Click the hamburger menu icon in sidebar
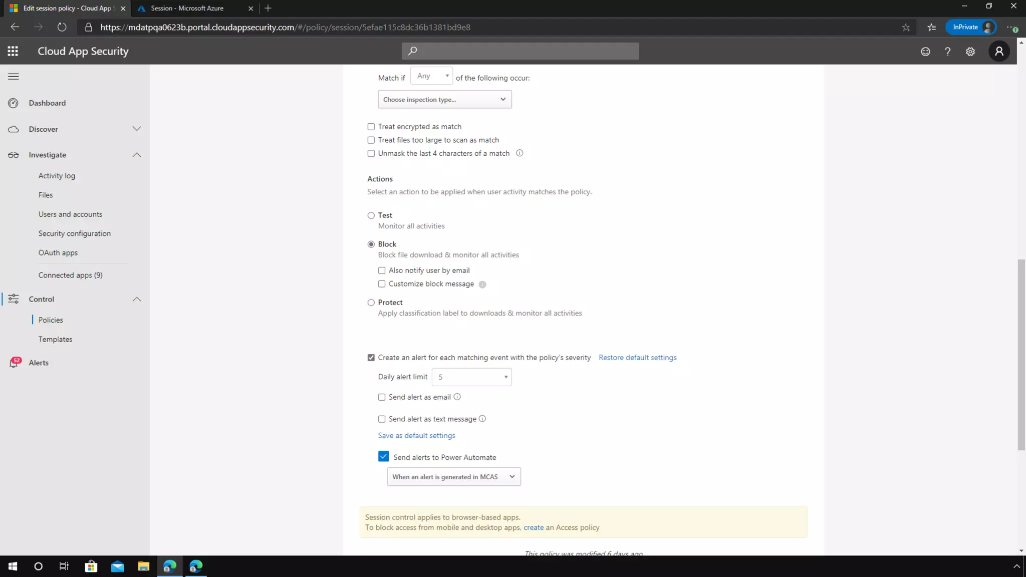The image size is (1026, 577). tap(14, 77)
